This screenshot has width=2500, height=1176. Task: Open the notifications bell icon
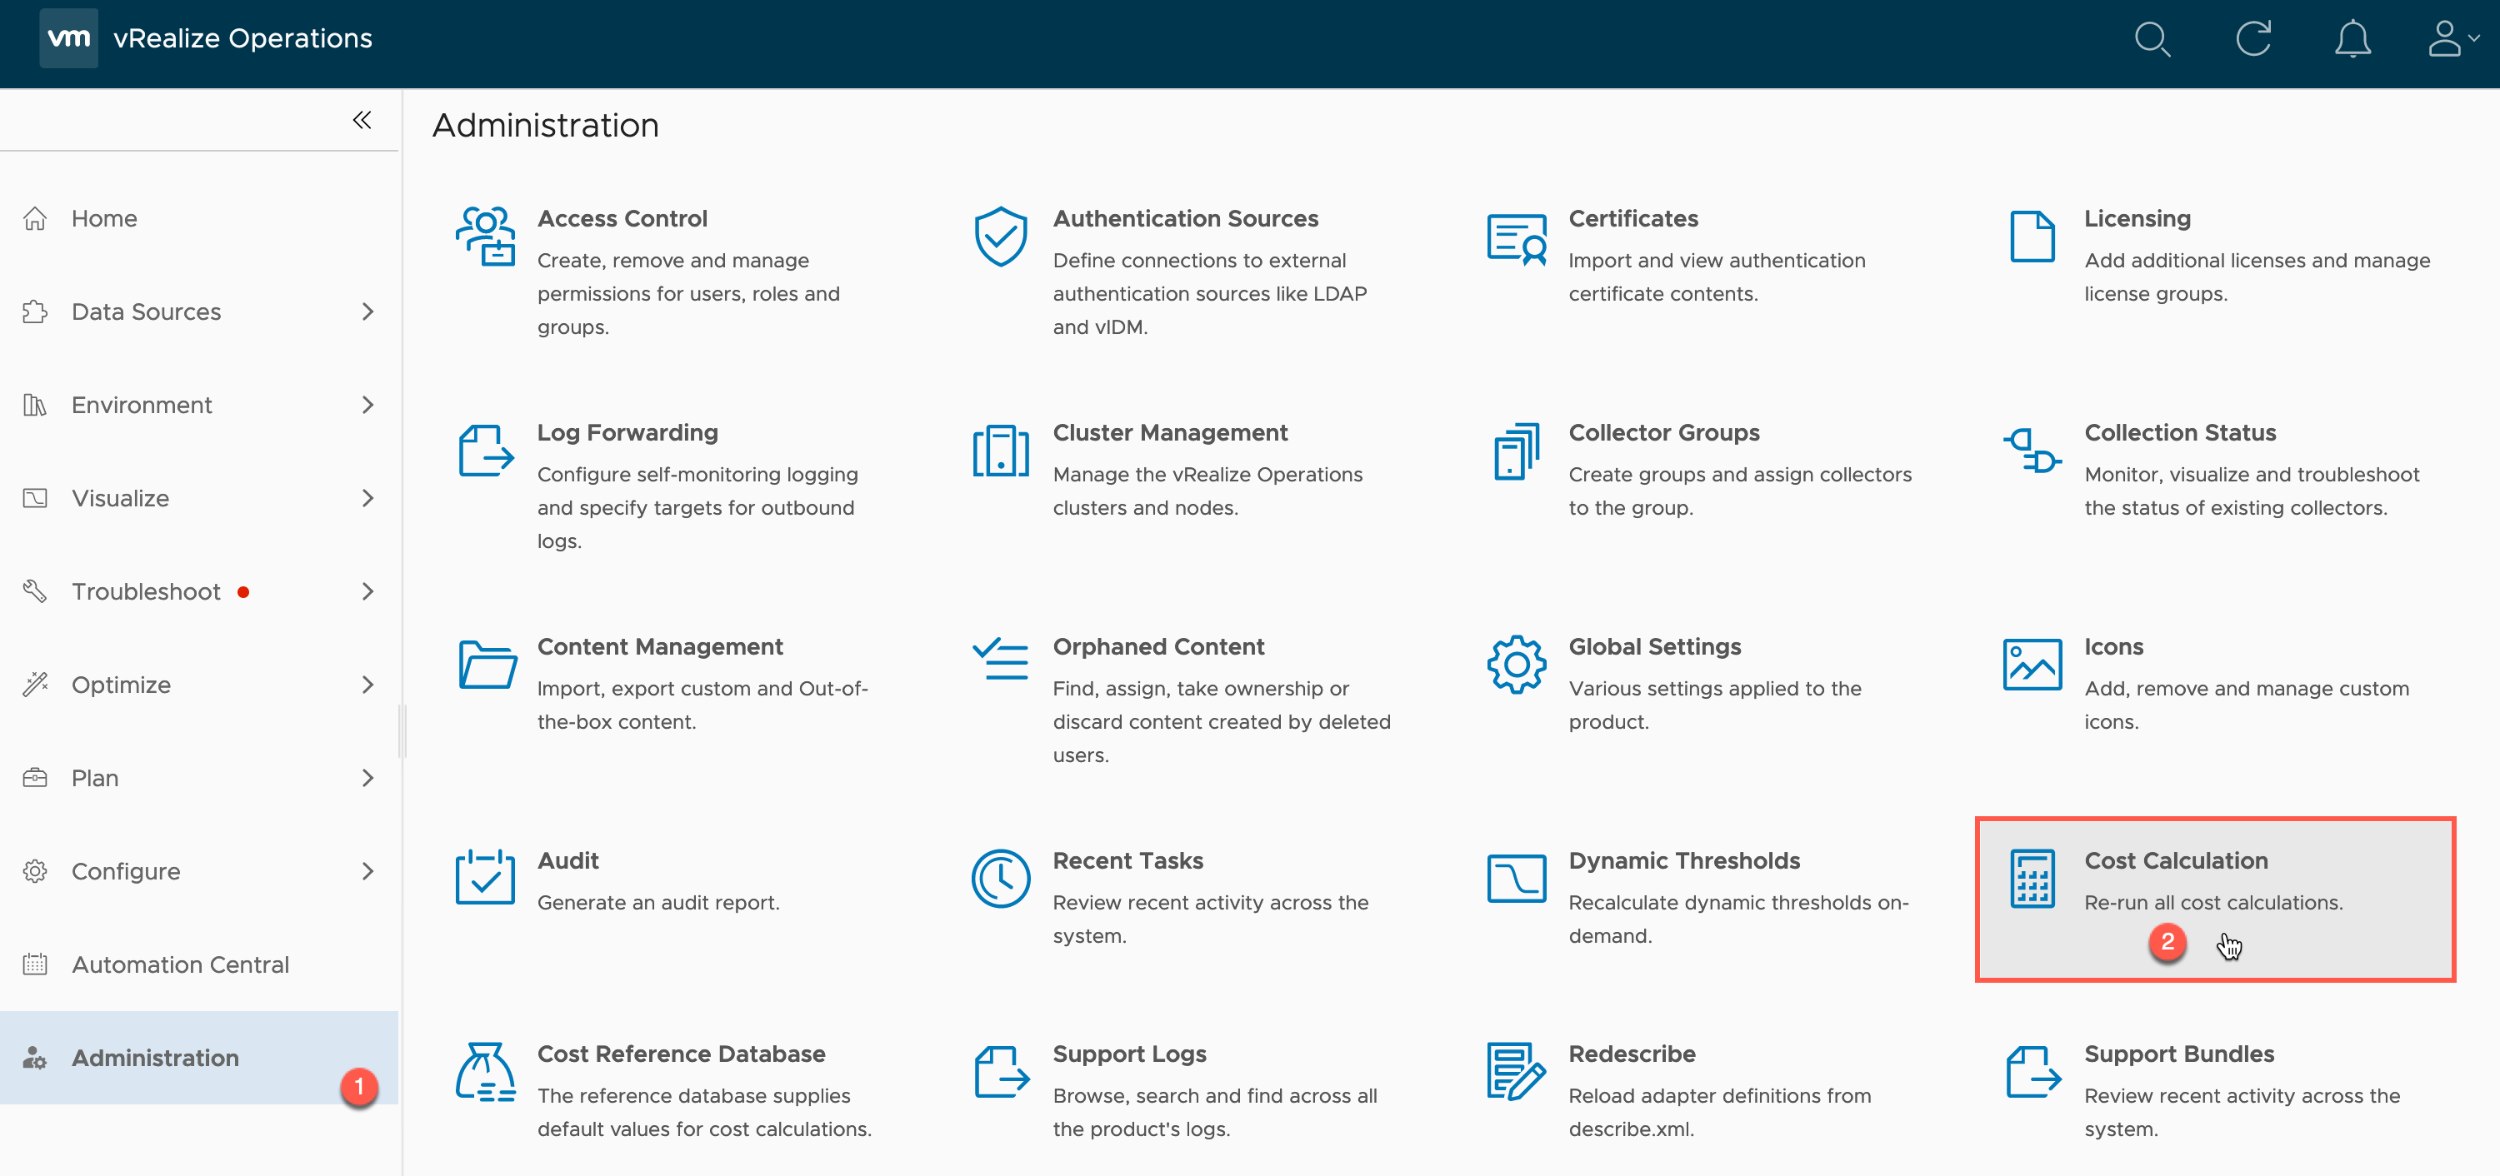(x=2352, y=40)
